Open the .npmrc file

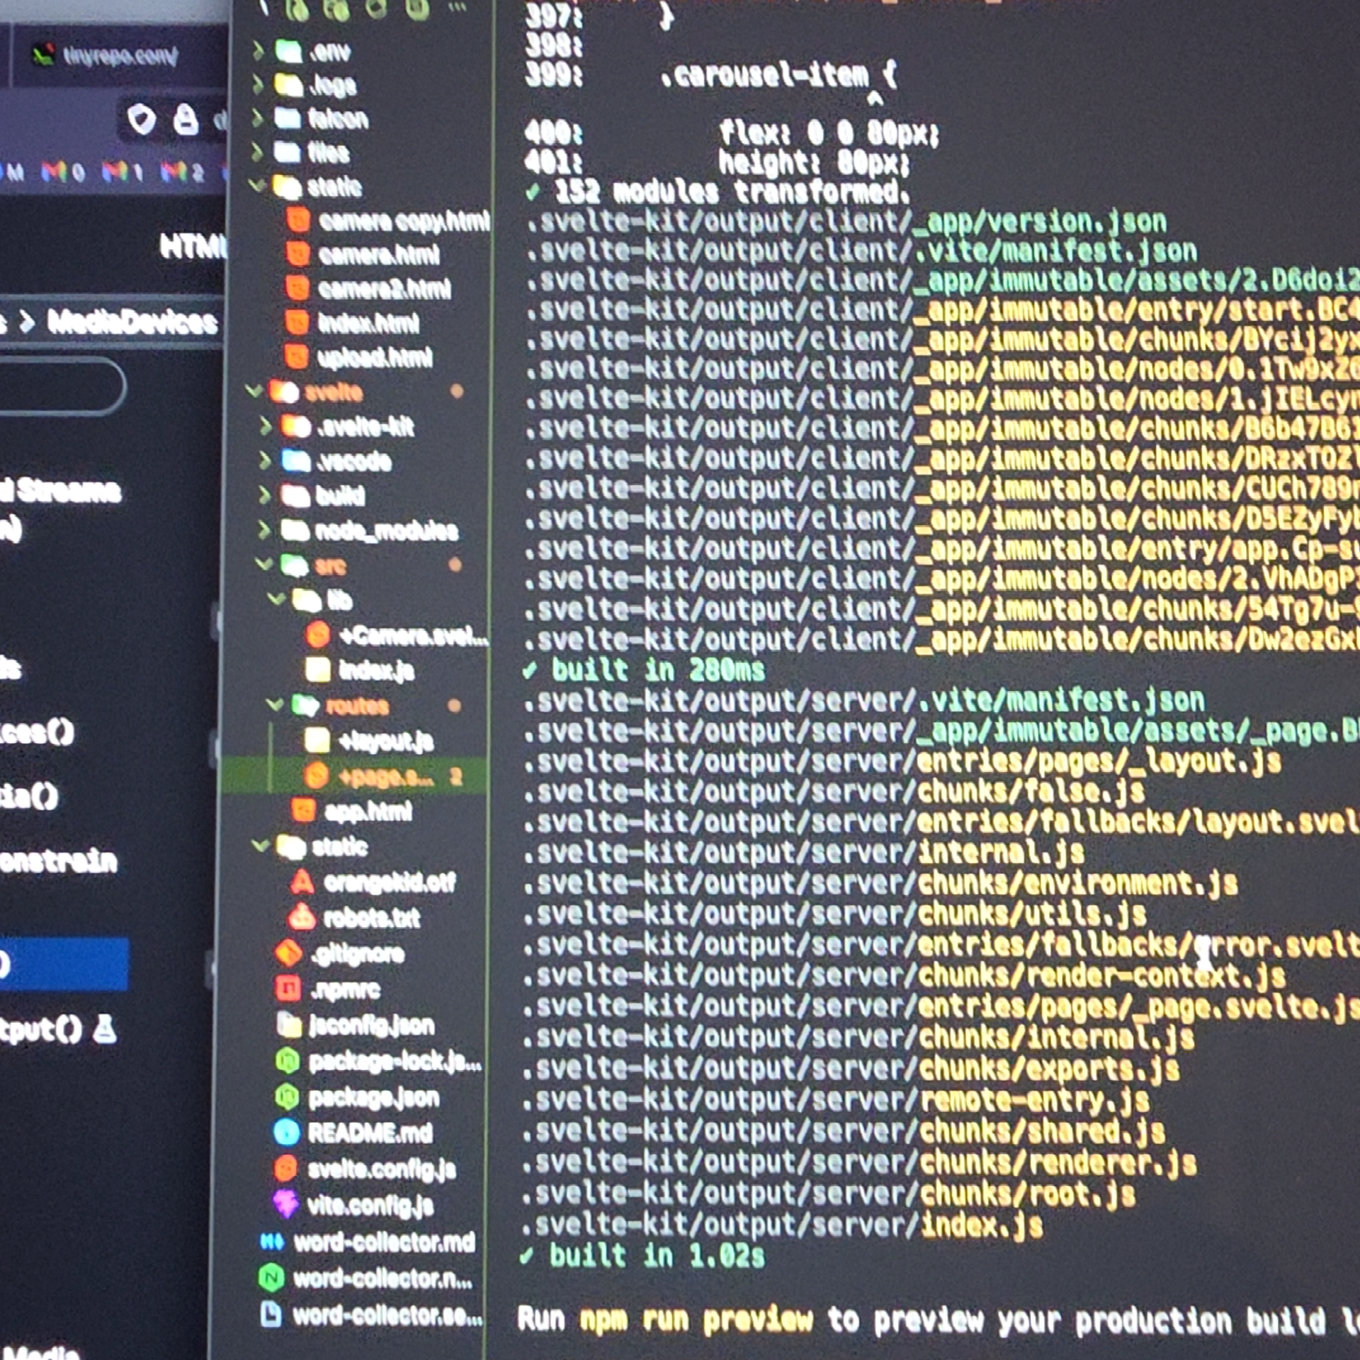pyautogui.click(x=345, y=990)
